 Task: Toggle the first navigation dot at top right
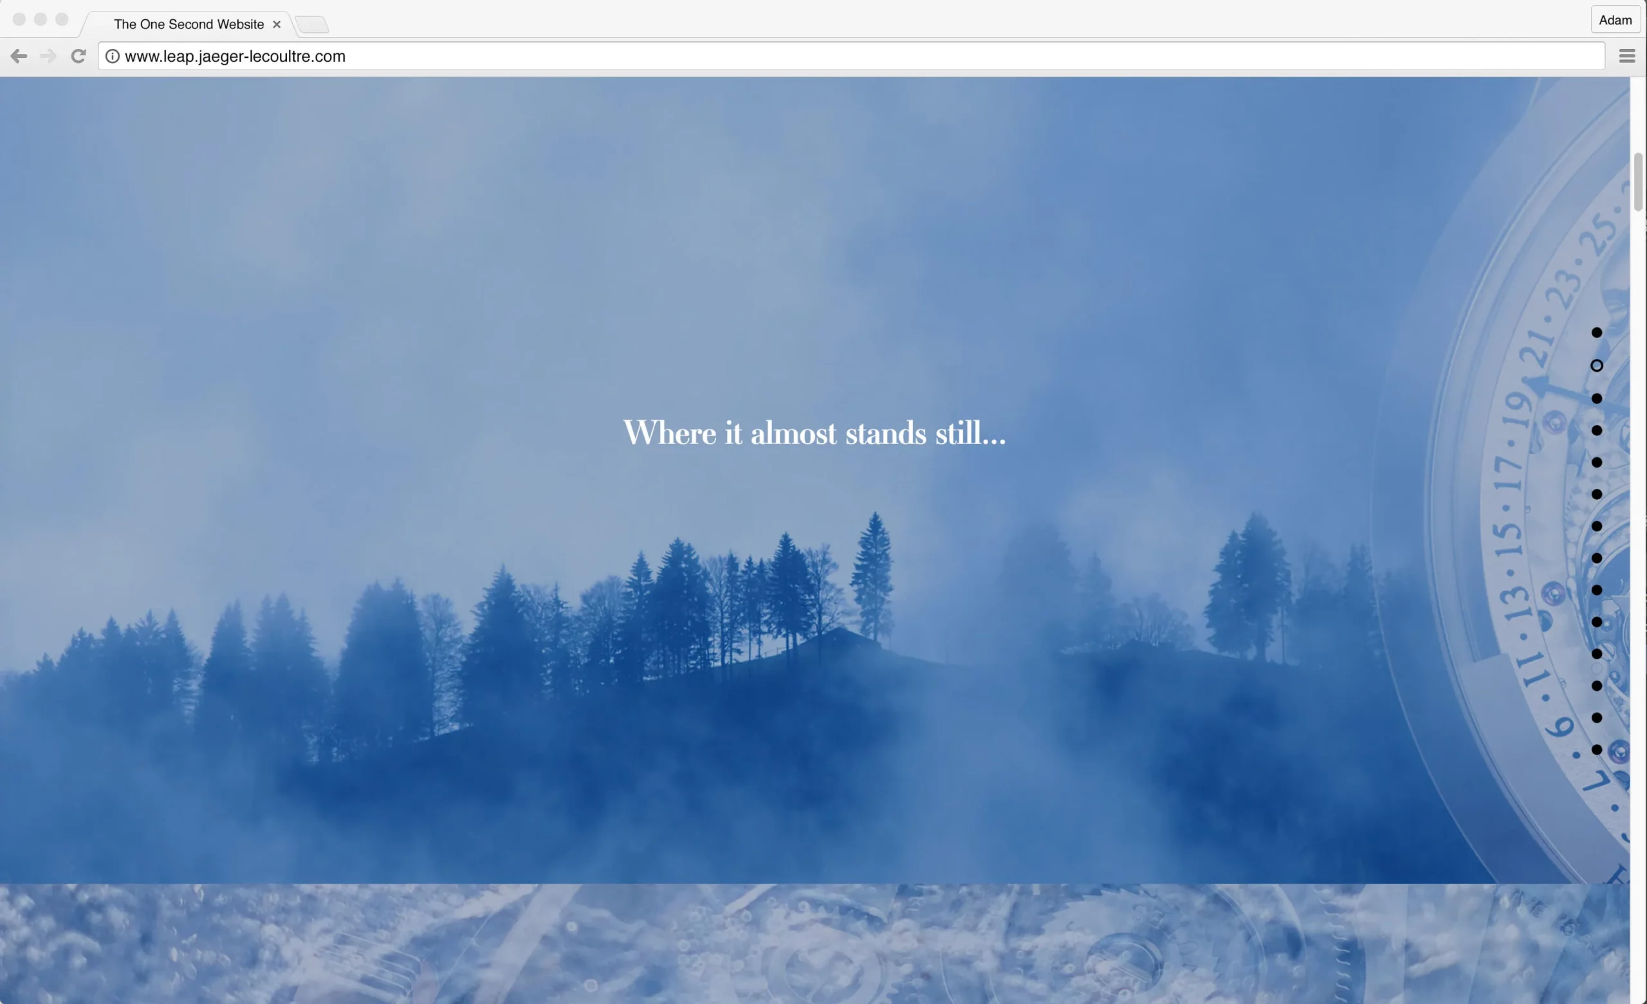point(1596,333)
